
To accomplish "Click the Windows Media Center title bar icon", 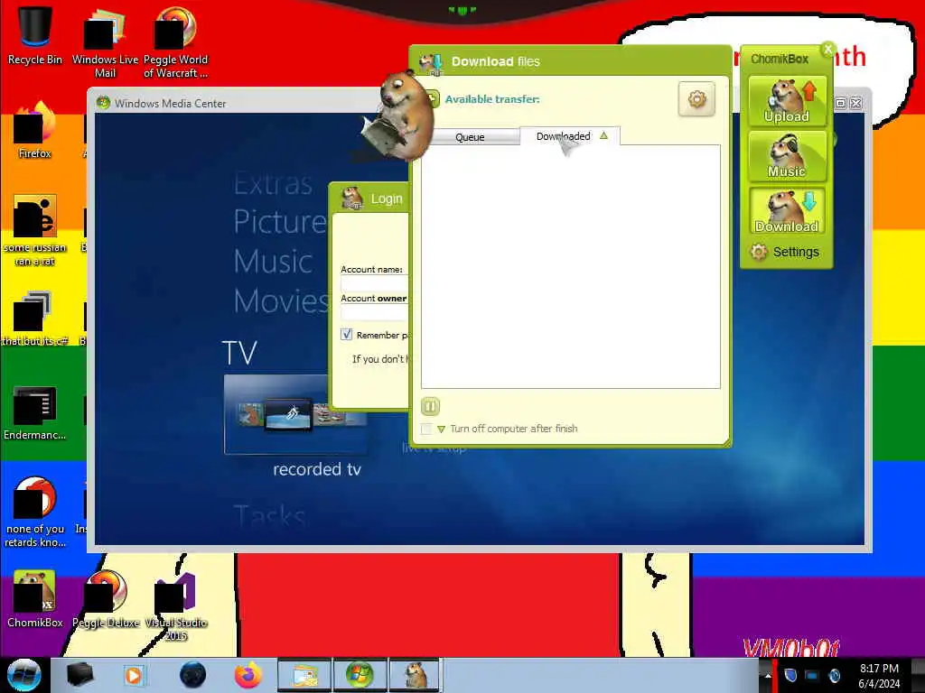I will (103, 103).
